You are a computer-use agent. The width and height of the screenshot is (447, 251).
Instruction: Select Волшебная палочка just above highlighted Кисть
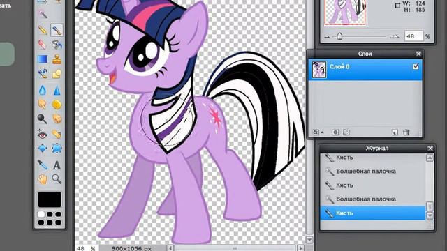[x=373, y=199]
